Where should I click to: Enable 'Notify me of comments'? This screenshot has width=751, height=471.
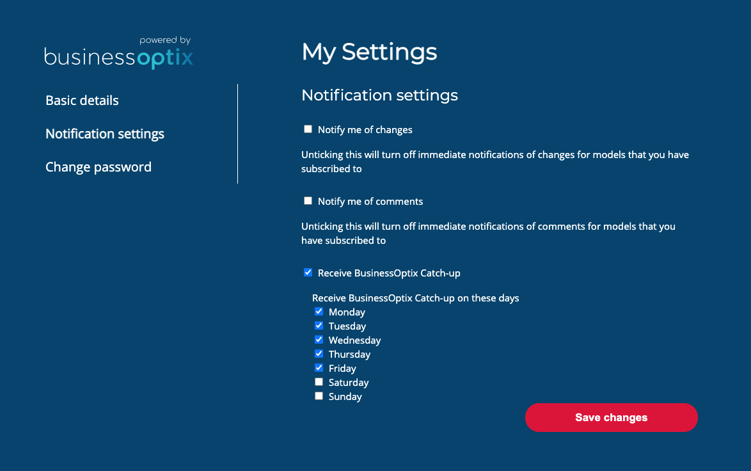[308, 200]
